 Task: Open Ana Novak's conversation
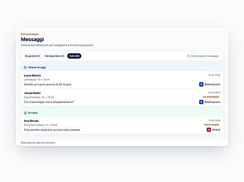pos(122,125)
